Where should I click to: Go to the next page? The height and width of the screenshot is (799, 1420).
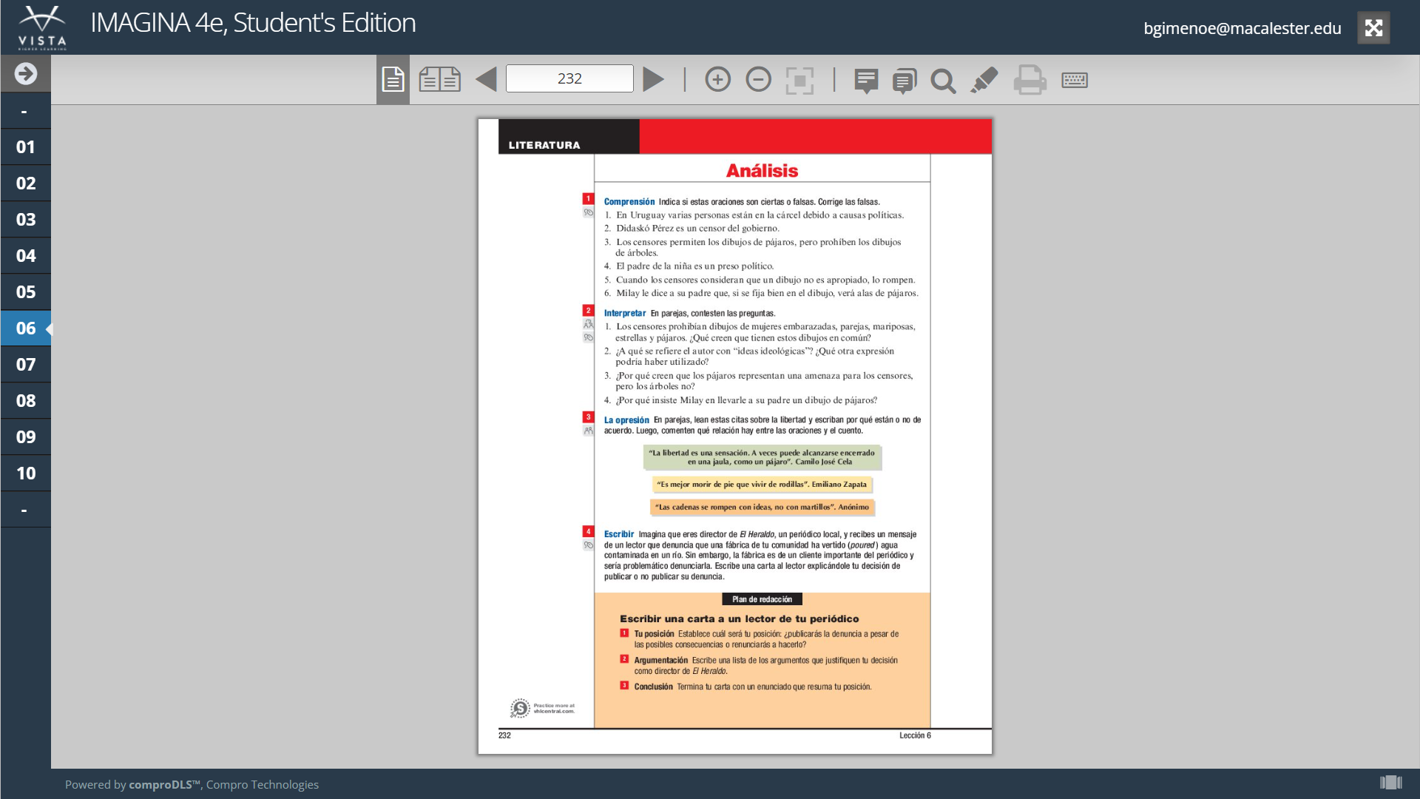[x=653, y=79]
